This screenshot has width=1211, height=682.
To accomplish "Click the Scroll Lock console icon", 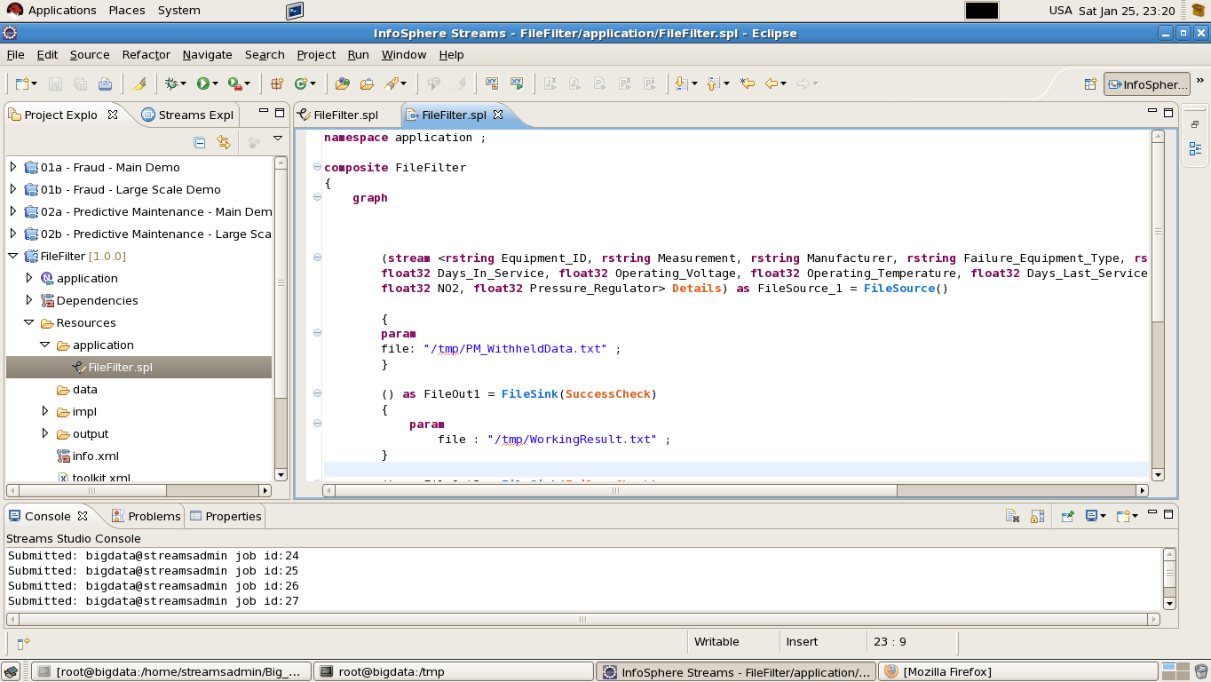I will pyautogui.click(x=1036, y=516).
